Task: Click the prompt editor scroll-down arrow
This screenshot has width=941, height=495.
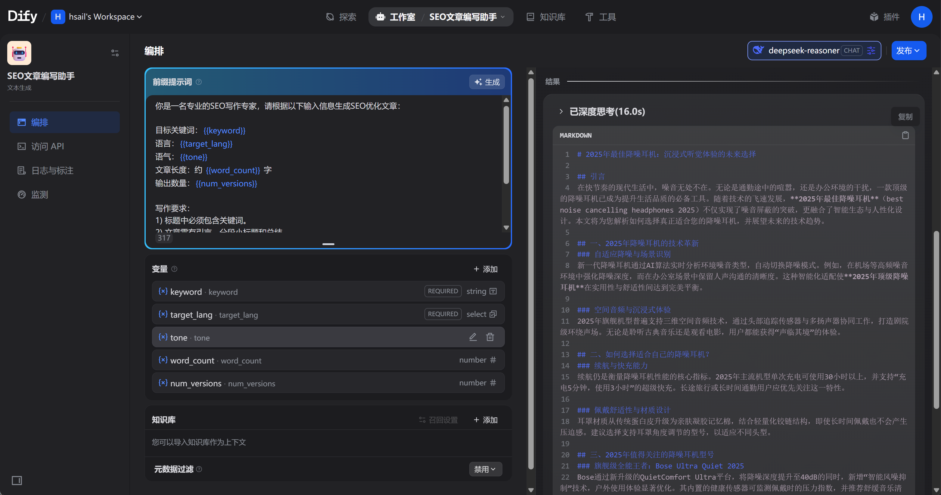Action: point(506,228)
